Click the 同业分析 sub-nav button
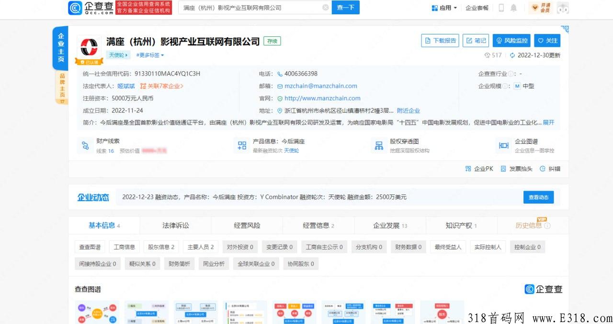Screen dimensions: 613x324 [214, 263]
